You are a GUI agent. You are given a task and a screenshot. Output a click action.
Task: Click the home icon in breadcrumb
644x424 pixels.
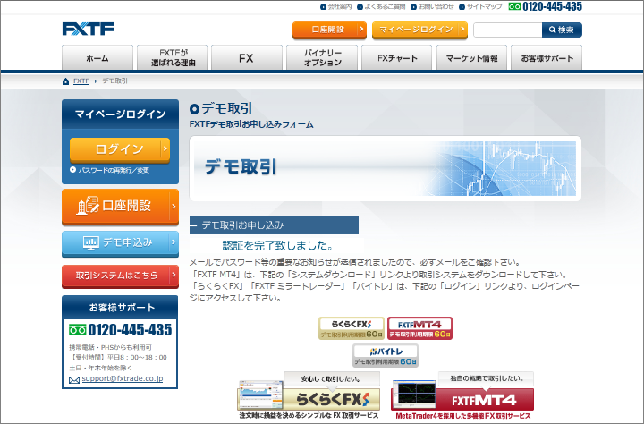coord(65,81)
